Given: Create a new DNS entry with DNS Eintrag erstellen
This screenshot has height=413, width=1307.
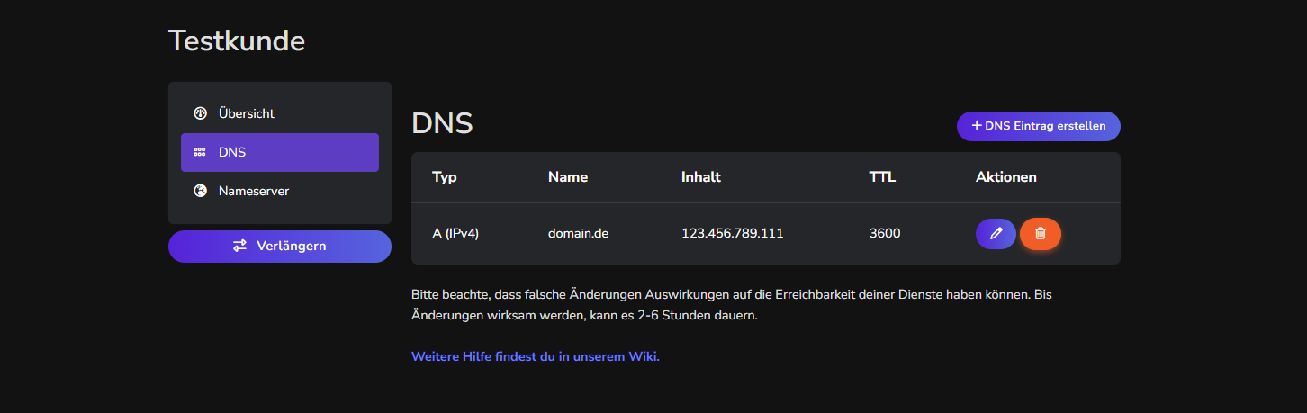Looking at the screenshot, I should point(1039,126).
